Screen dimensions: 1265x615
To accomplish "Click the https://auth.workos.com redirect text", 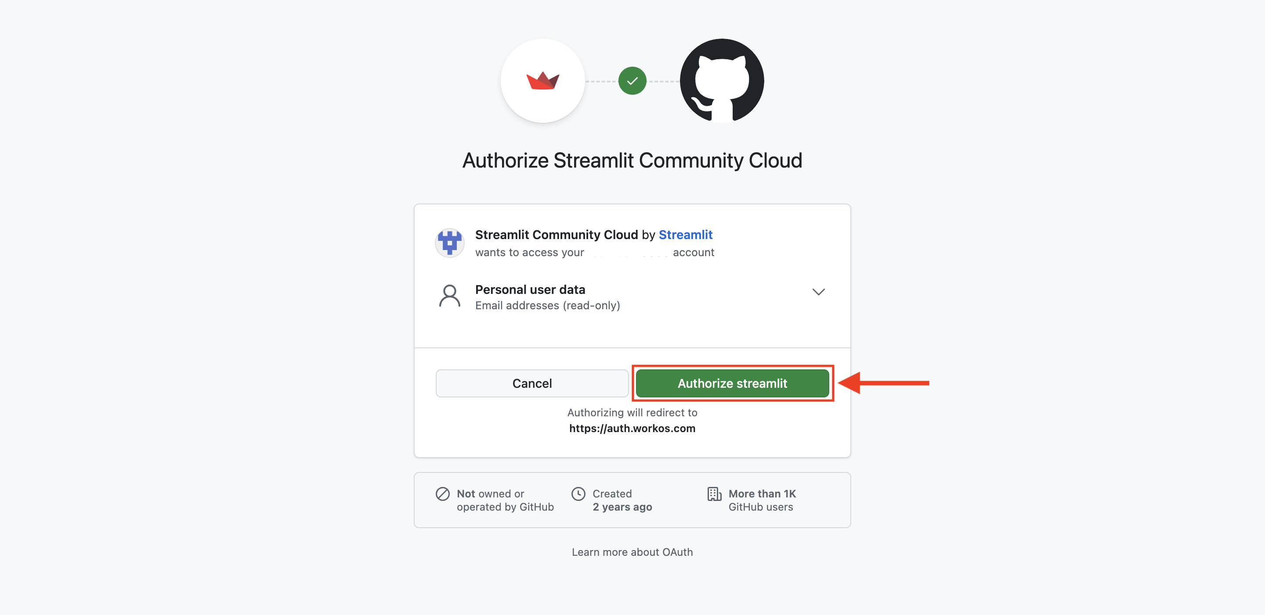I will [x=632, y=428].
